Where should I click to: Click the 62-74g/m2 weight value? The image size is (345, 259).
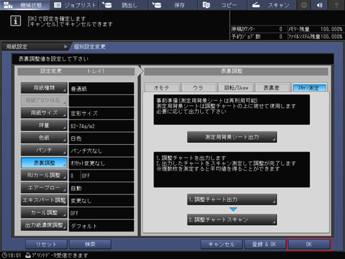pyautogui.click(x=101, y=125)
